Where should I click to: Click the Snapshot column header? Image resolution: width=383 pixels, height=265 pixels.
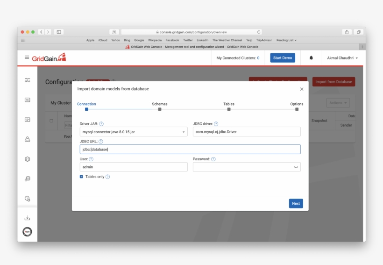(x=319, y=121)
